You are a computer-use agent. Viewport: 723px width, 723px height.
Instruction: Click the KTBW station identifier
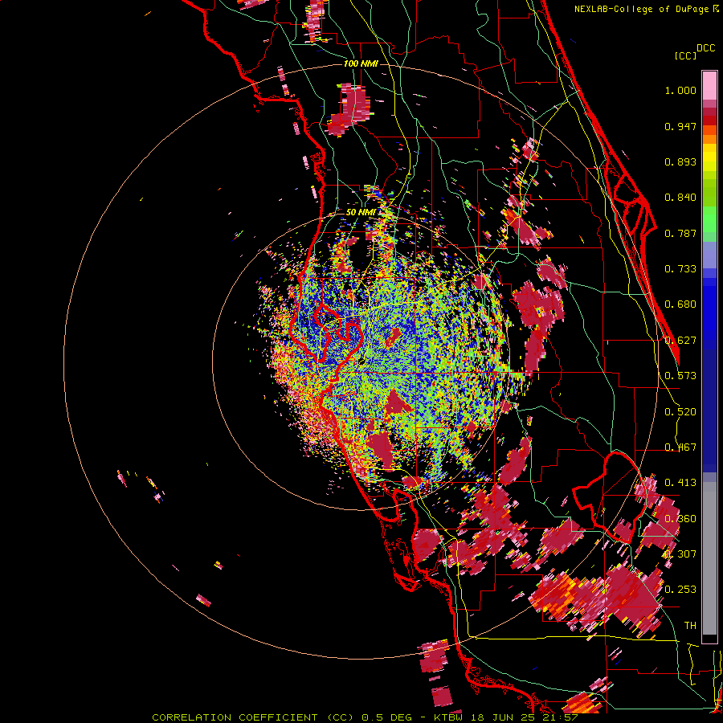(x=447, y=717)
